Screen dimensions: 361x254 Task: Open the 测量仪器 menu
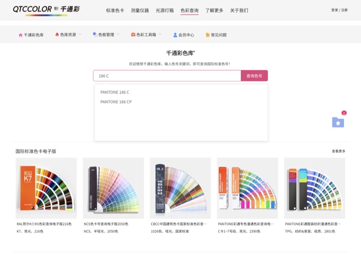(x=140, y=10)
